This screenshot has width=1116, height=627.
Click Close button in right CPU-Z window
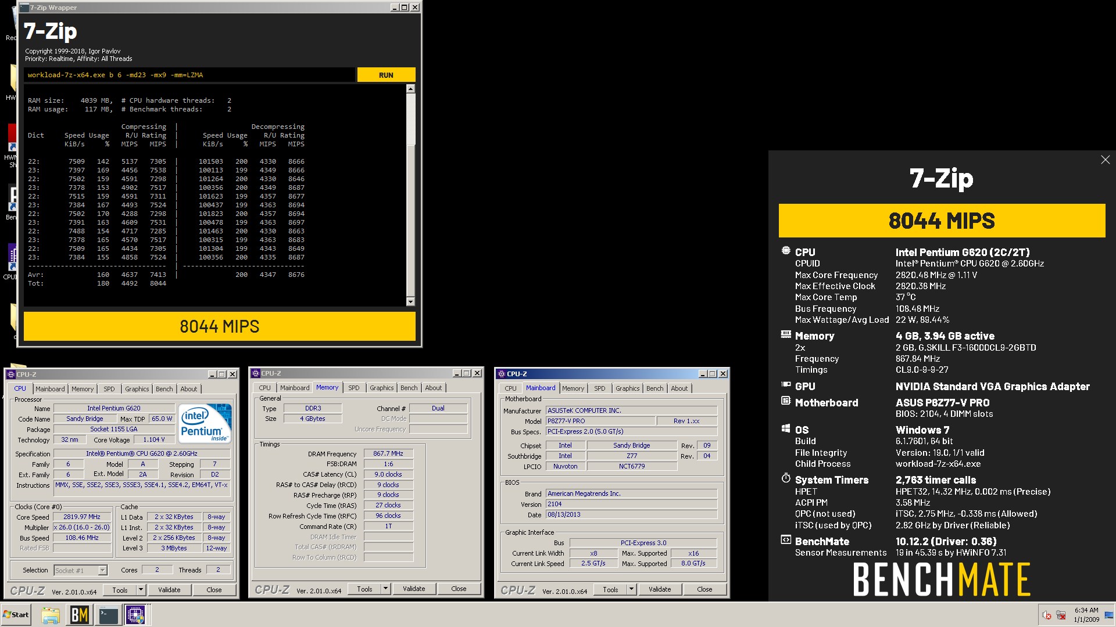coord(704,589)
